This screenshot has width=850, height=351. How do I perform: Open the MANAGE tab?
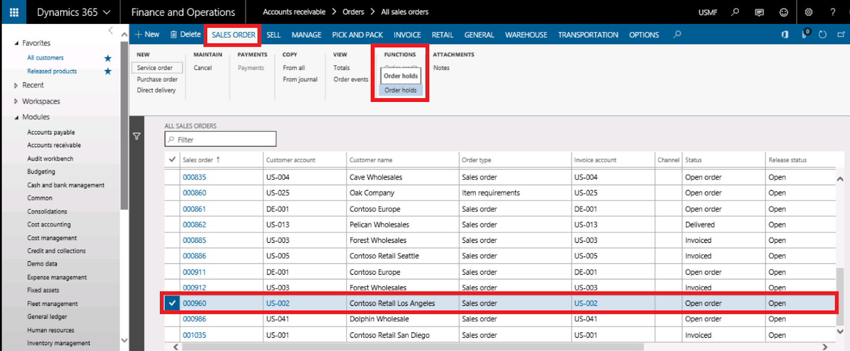[307, 35]
